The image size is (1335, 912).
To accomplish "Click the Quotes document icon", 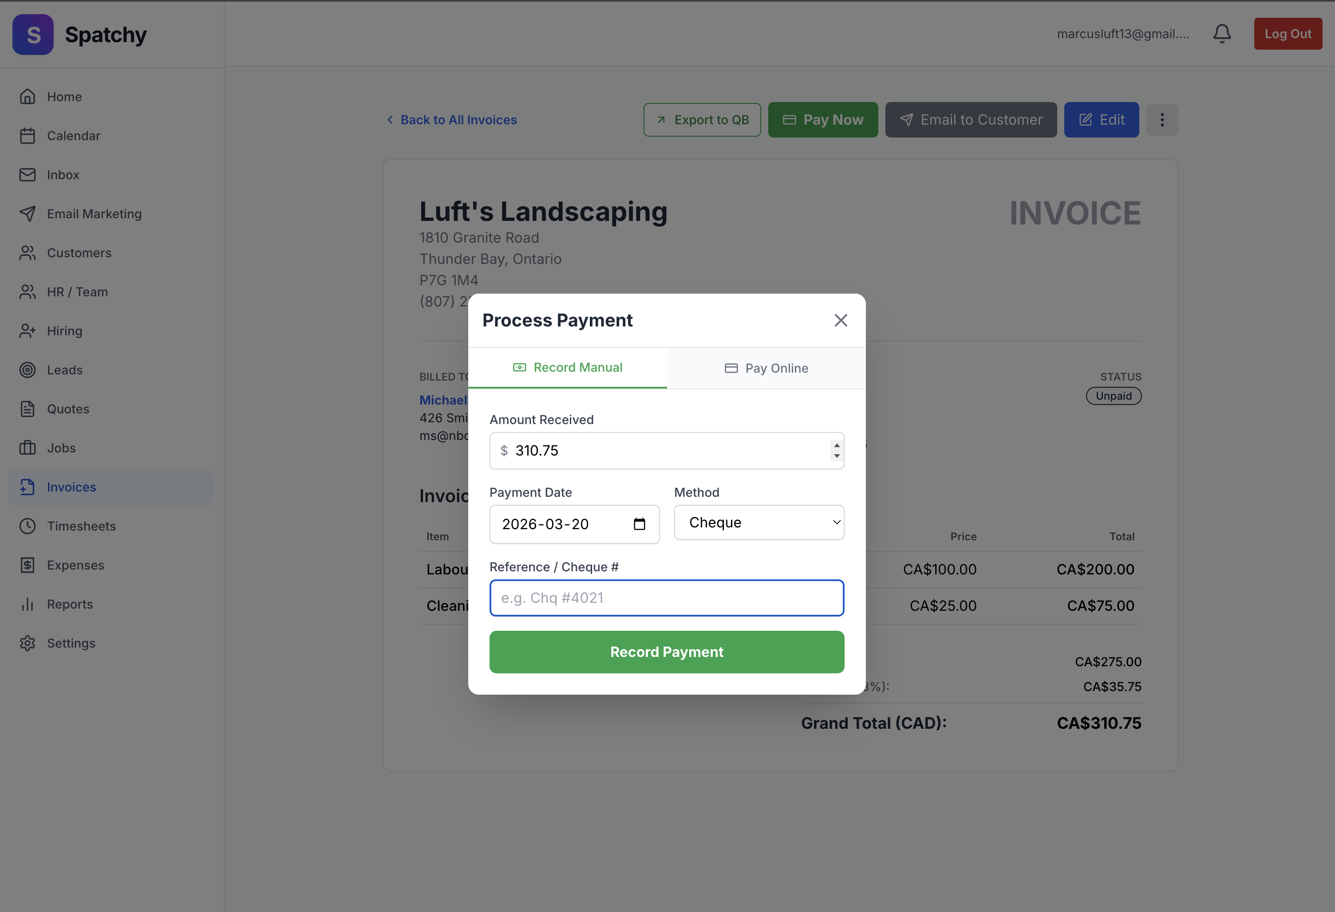I will tap(28, 409).
